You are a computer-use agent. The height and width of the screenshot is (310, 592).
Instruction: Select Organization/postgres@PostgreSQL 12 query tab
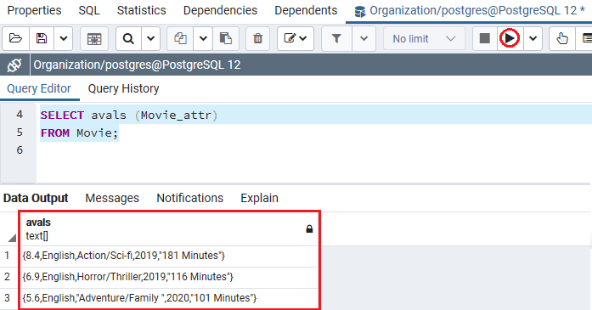(x=469, y=11)
